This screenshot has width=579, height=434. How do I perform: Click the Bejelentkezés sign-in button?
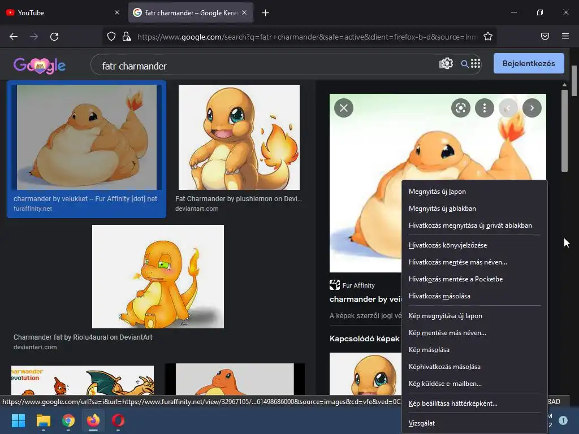[529, 63]
